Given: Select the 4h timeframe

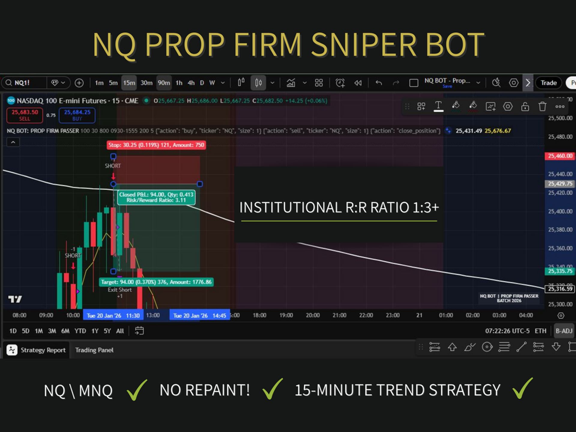Looking at the screenshot, I should [191, 83].
